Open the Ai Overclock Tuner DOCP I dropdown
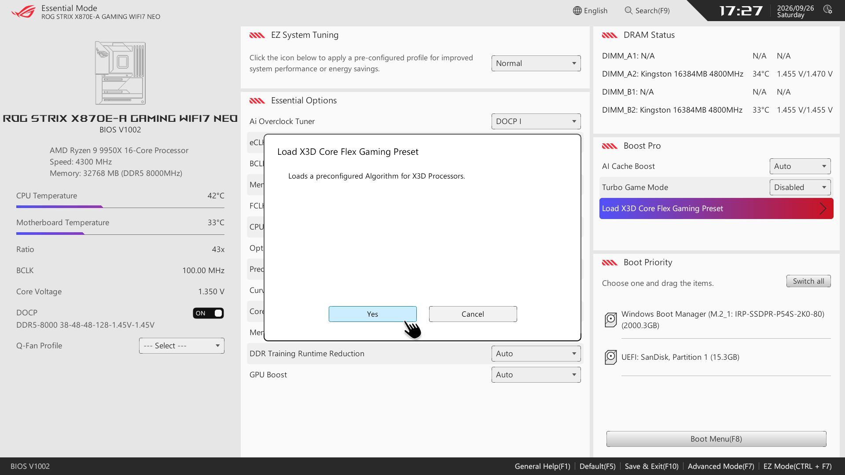 [536, 121]
